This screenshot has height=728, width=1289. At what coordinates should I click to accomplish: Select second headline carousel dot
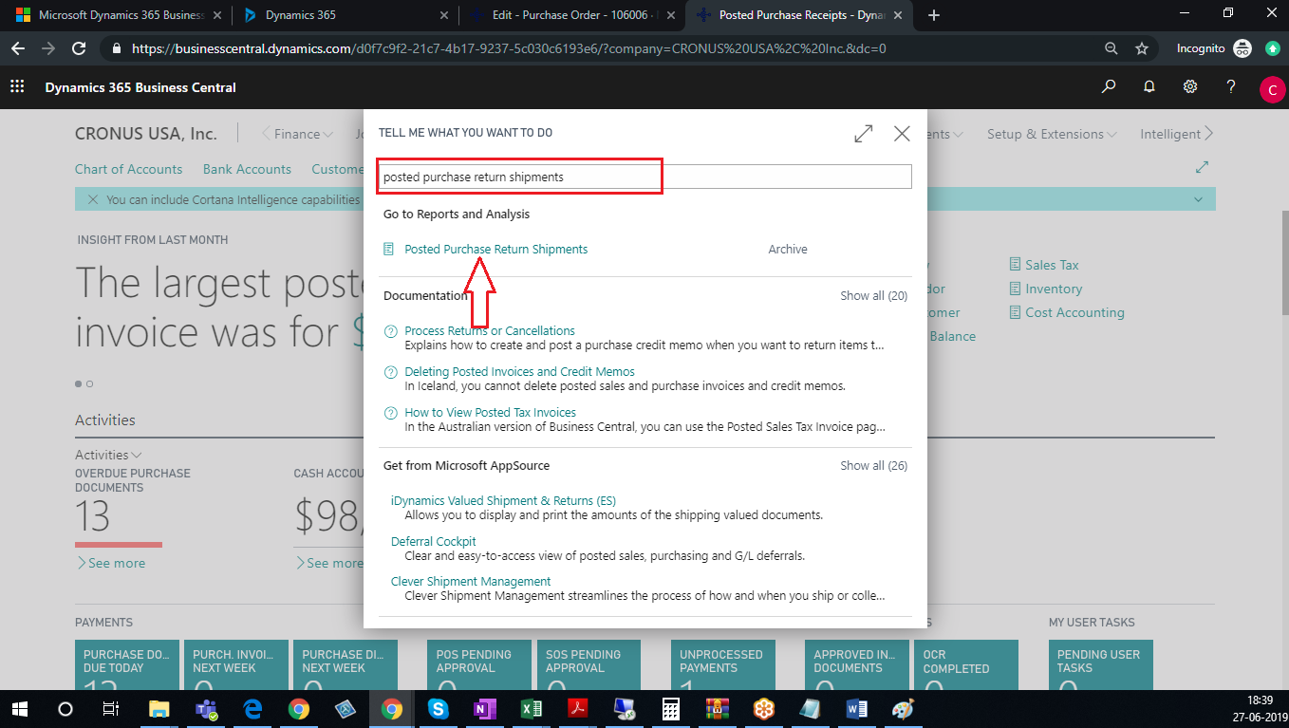pyautogui.click(x=90, y=384)
